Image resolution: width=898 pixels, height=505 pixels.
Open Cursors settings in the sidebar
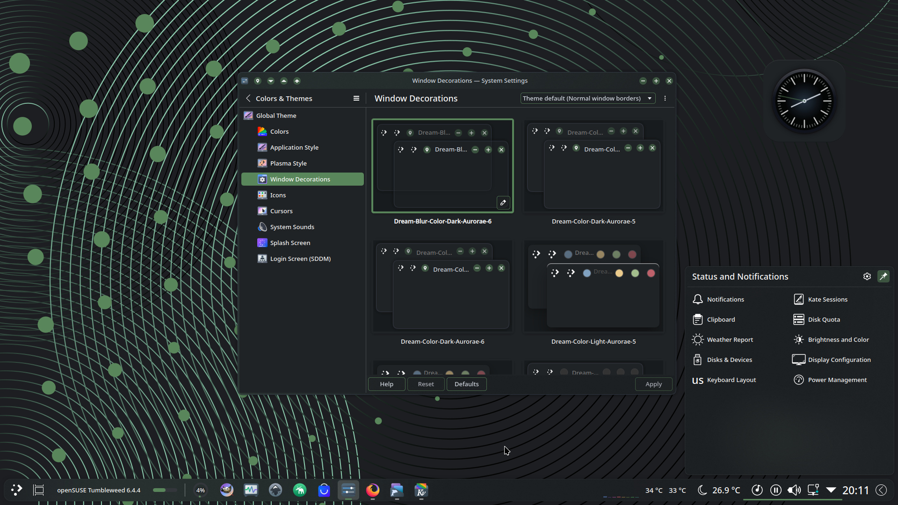point(302,211)
